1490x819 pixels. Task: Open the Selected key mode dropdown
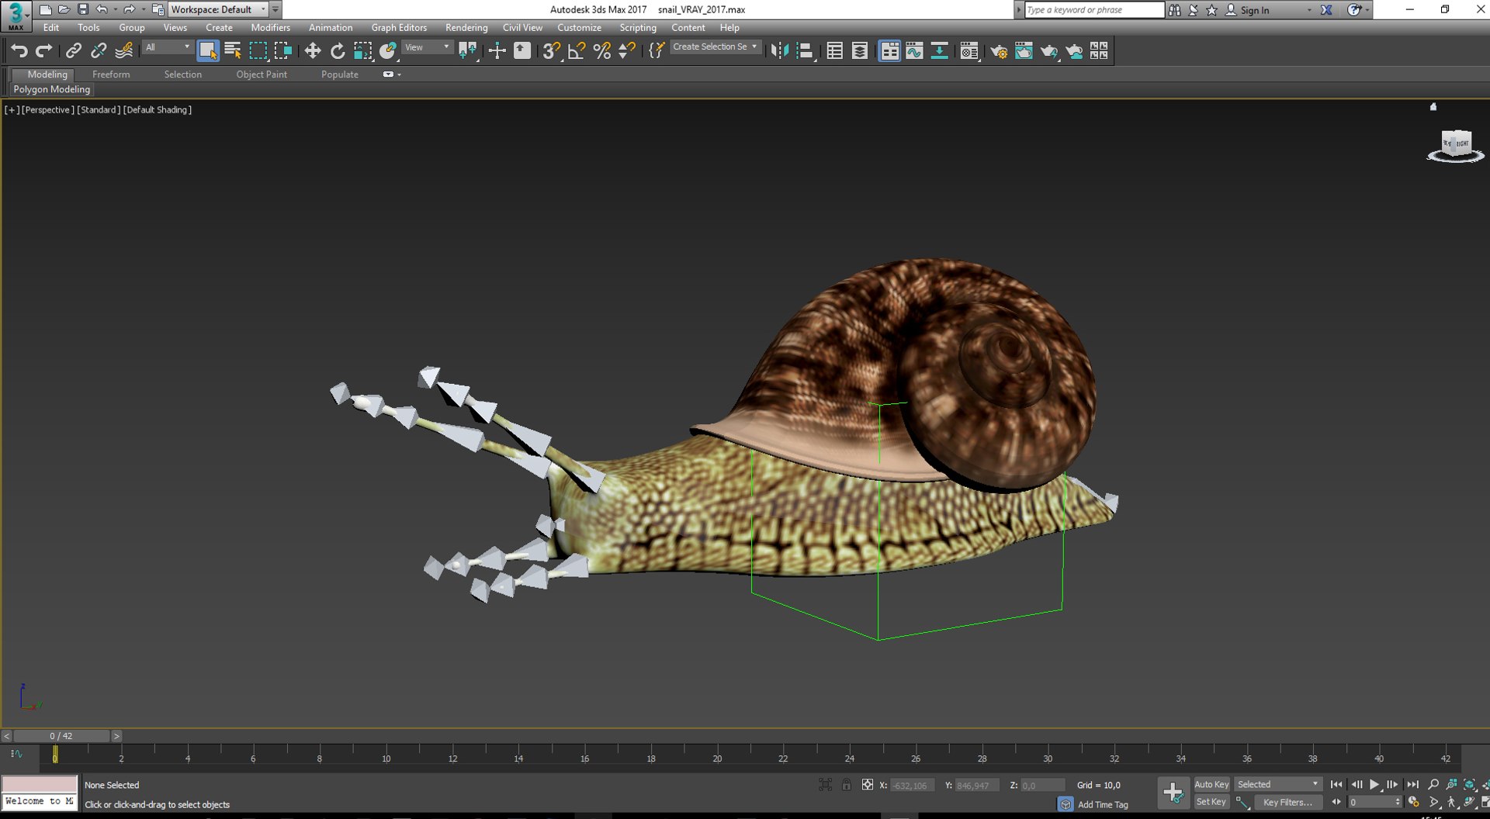(x=1277, y=784)
